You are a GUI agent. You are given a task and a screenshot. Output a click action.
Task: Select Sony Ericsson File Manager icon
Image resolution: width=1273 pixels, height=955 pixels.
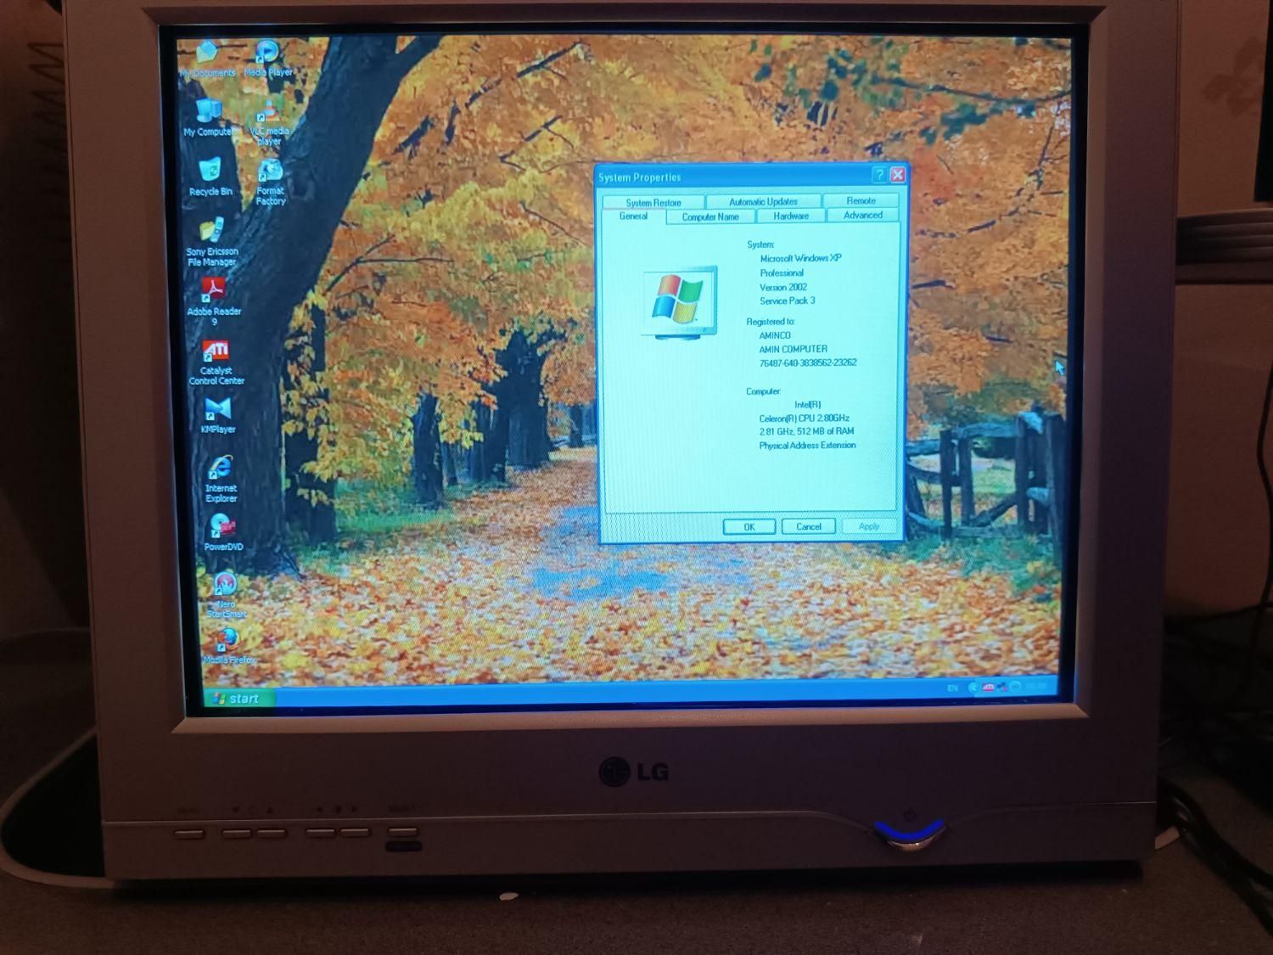point(212,243)
